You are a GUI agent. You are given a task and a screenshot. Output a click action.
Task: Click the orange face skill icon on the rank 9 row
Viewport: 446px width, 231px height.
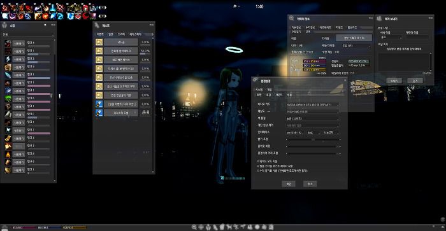coord(8,67)
